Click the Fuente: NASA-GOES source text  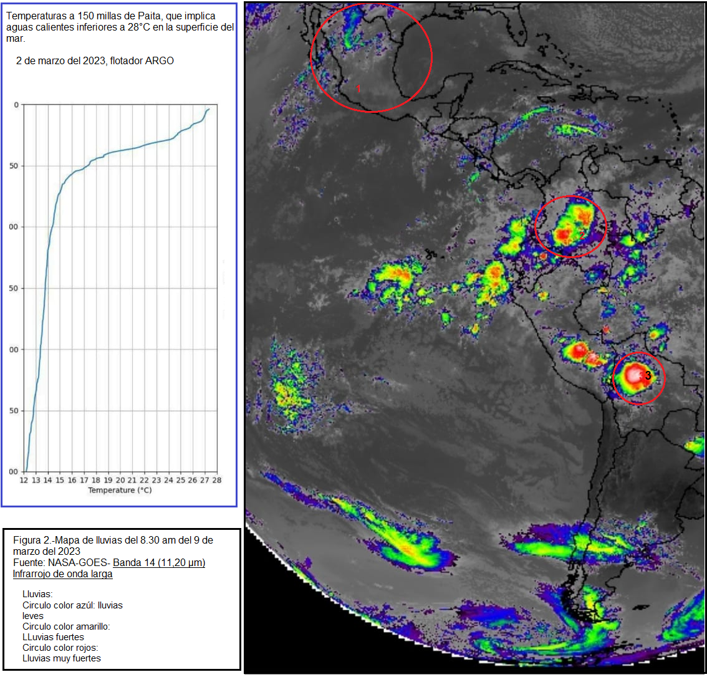tap(61, 563)
